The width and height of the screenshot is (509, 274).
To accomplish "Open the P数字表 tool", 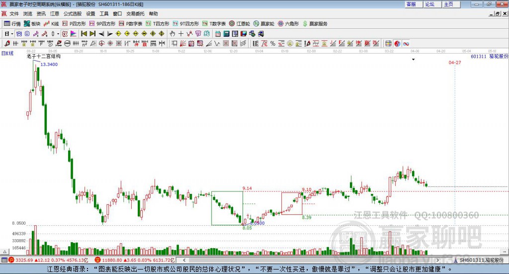I will click(131, 24).
